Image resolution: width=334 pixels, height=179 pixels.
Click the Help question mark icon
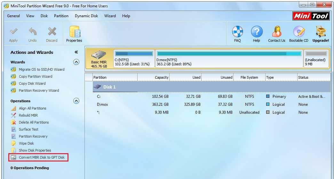click(257, 32)
